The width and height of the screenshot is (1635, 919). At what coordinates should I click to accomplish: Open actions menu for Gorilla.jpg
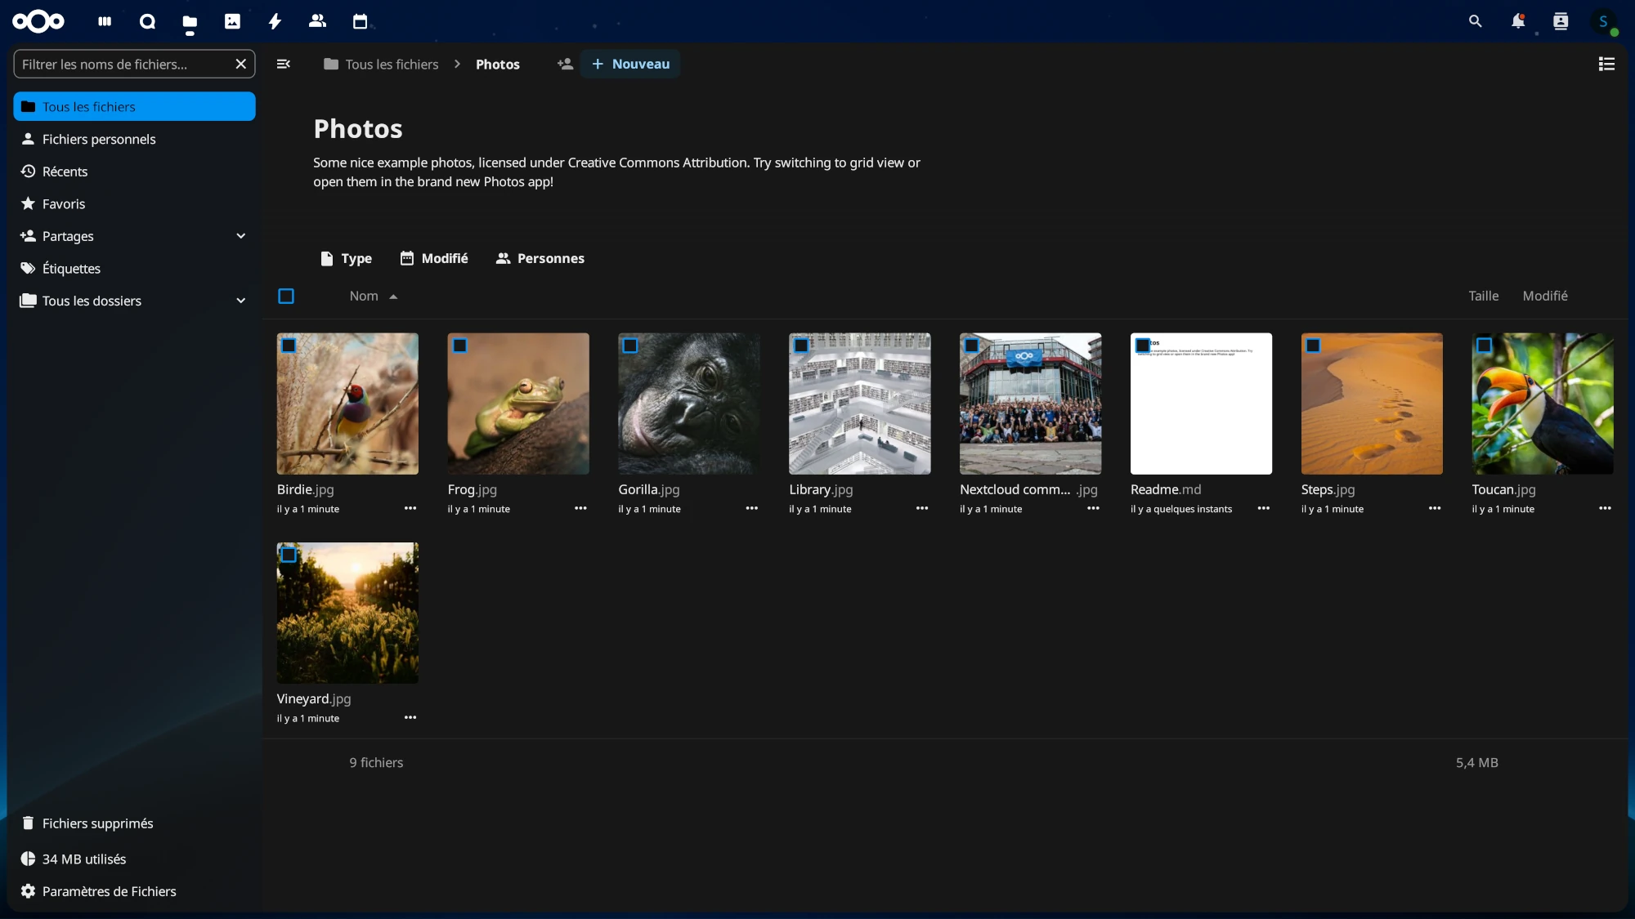[751, 508]
